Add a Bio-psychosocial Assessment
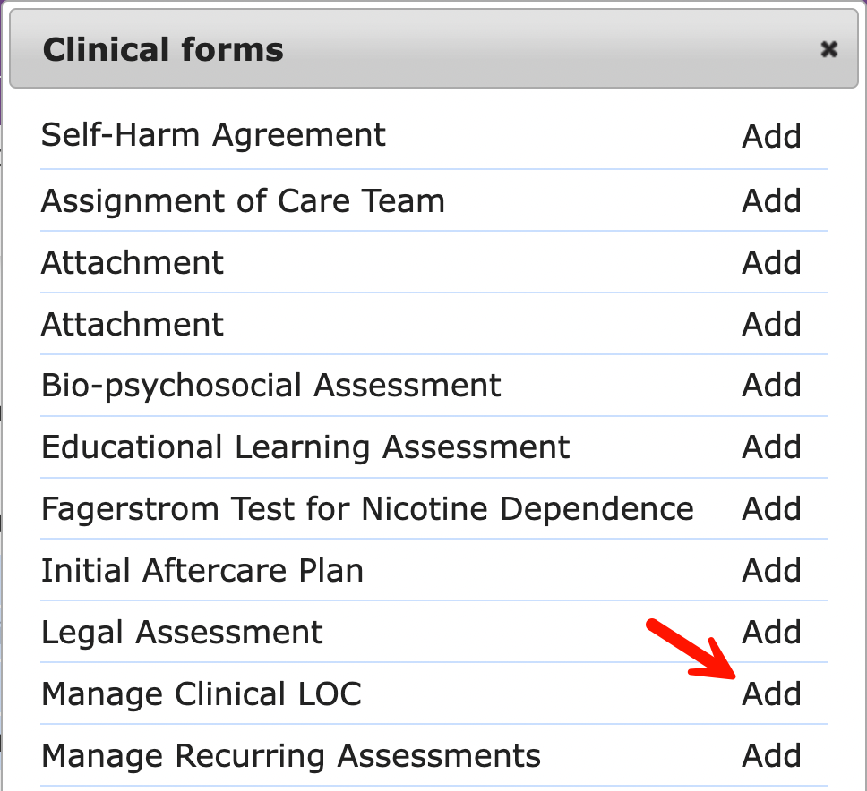Screen dimensions: 867x791 (x=771, y=385)
